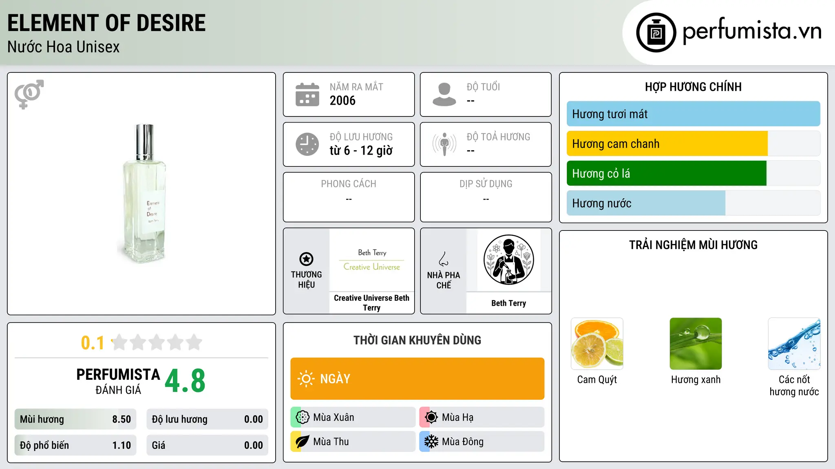
Task: Select the Mùa Thu season label
Action: (x=331, y=442)
